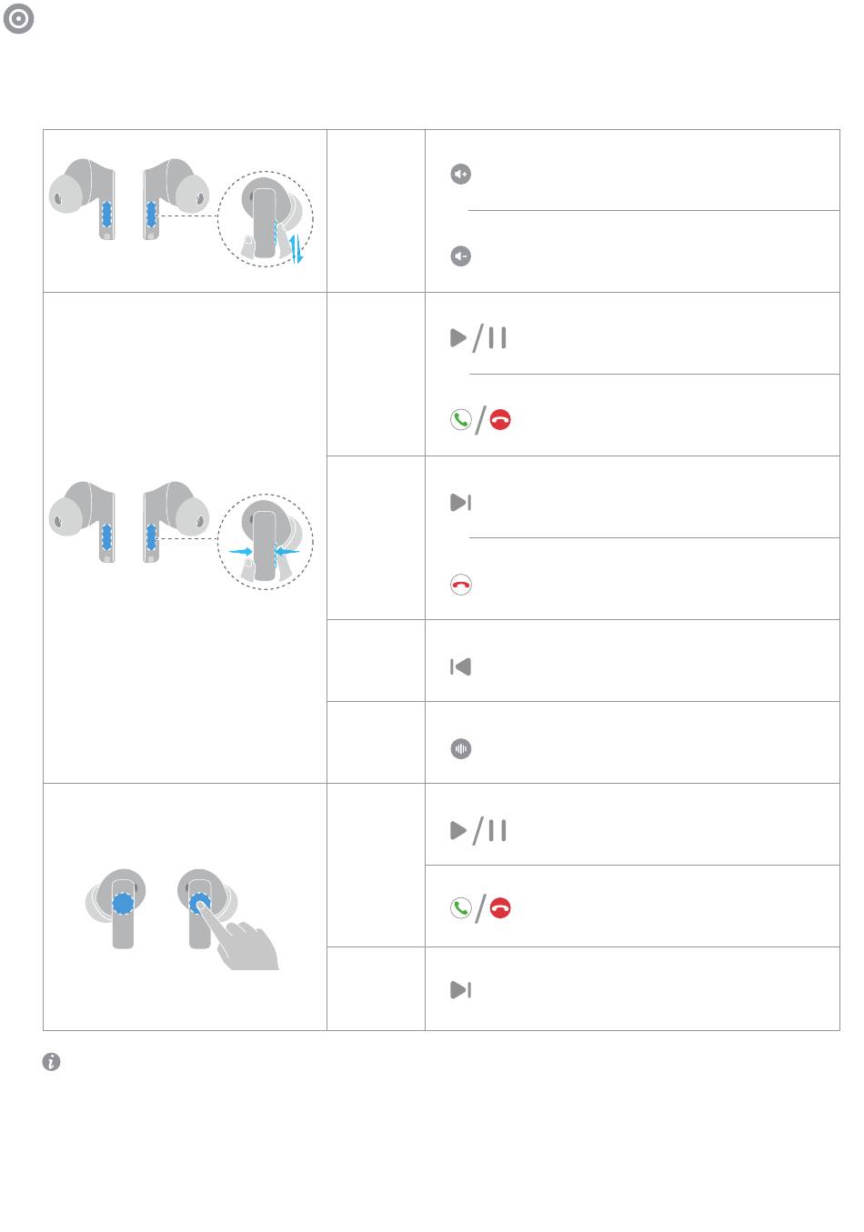Click the dashed circle showing vertical swipe arrows

pos(266,218)
